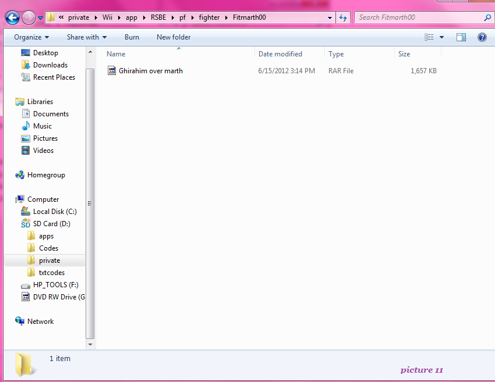Change your view icon button
This screenshot has width=495, height=382.
[429, 37]
